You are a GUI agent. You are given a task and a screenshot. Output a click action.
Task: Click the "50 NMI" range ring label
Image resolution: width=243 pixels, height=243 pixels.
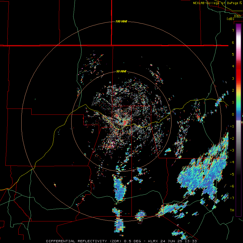tap(121, 72)
